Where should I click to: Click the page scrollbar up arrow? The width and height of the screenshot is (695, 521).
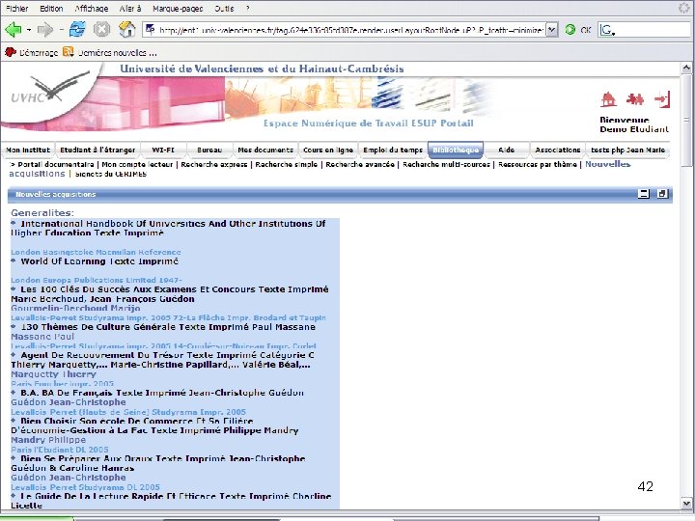(686, 68)
